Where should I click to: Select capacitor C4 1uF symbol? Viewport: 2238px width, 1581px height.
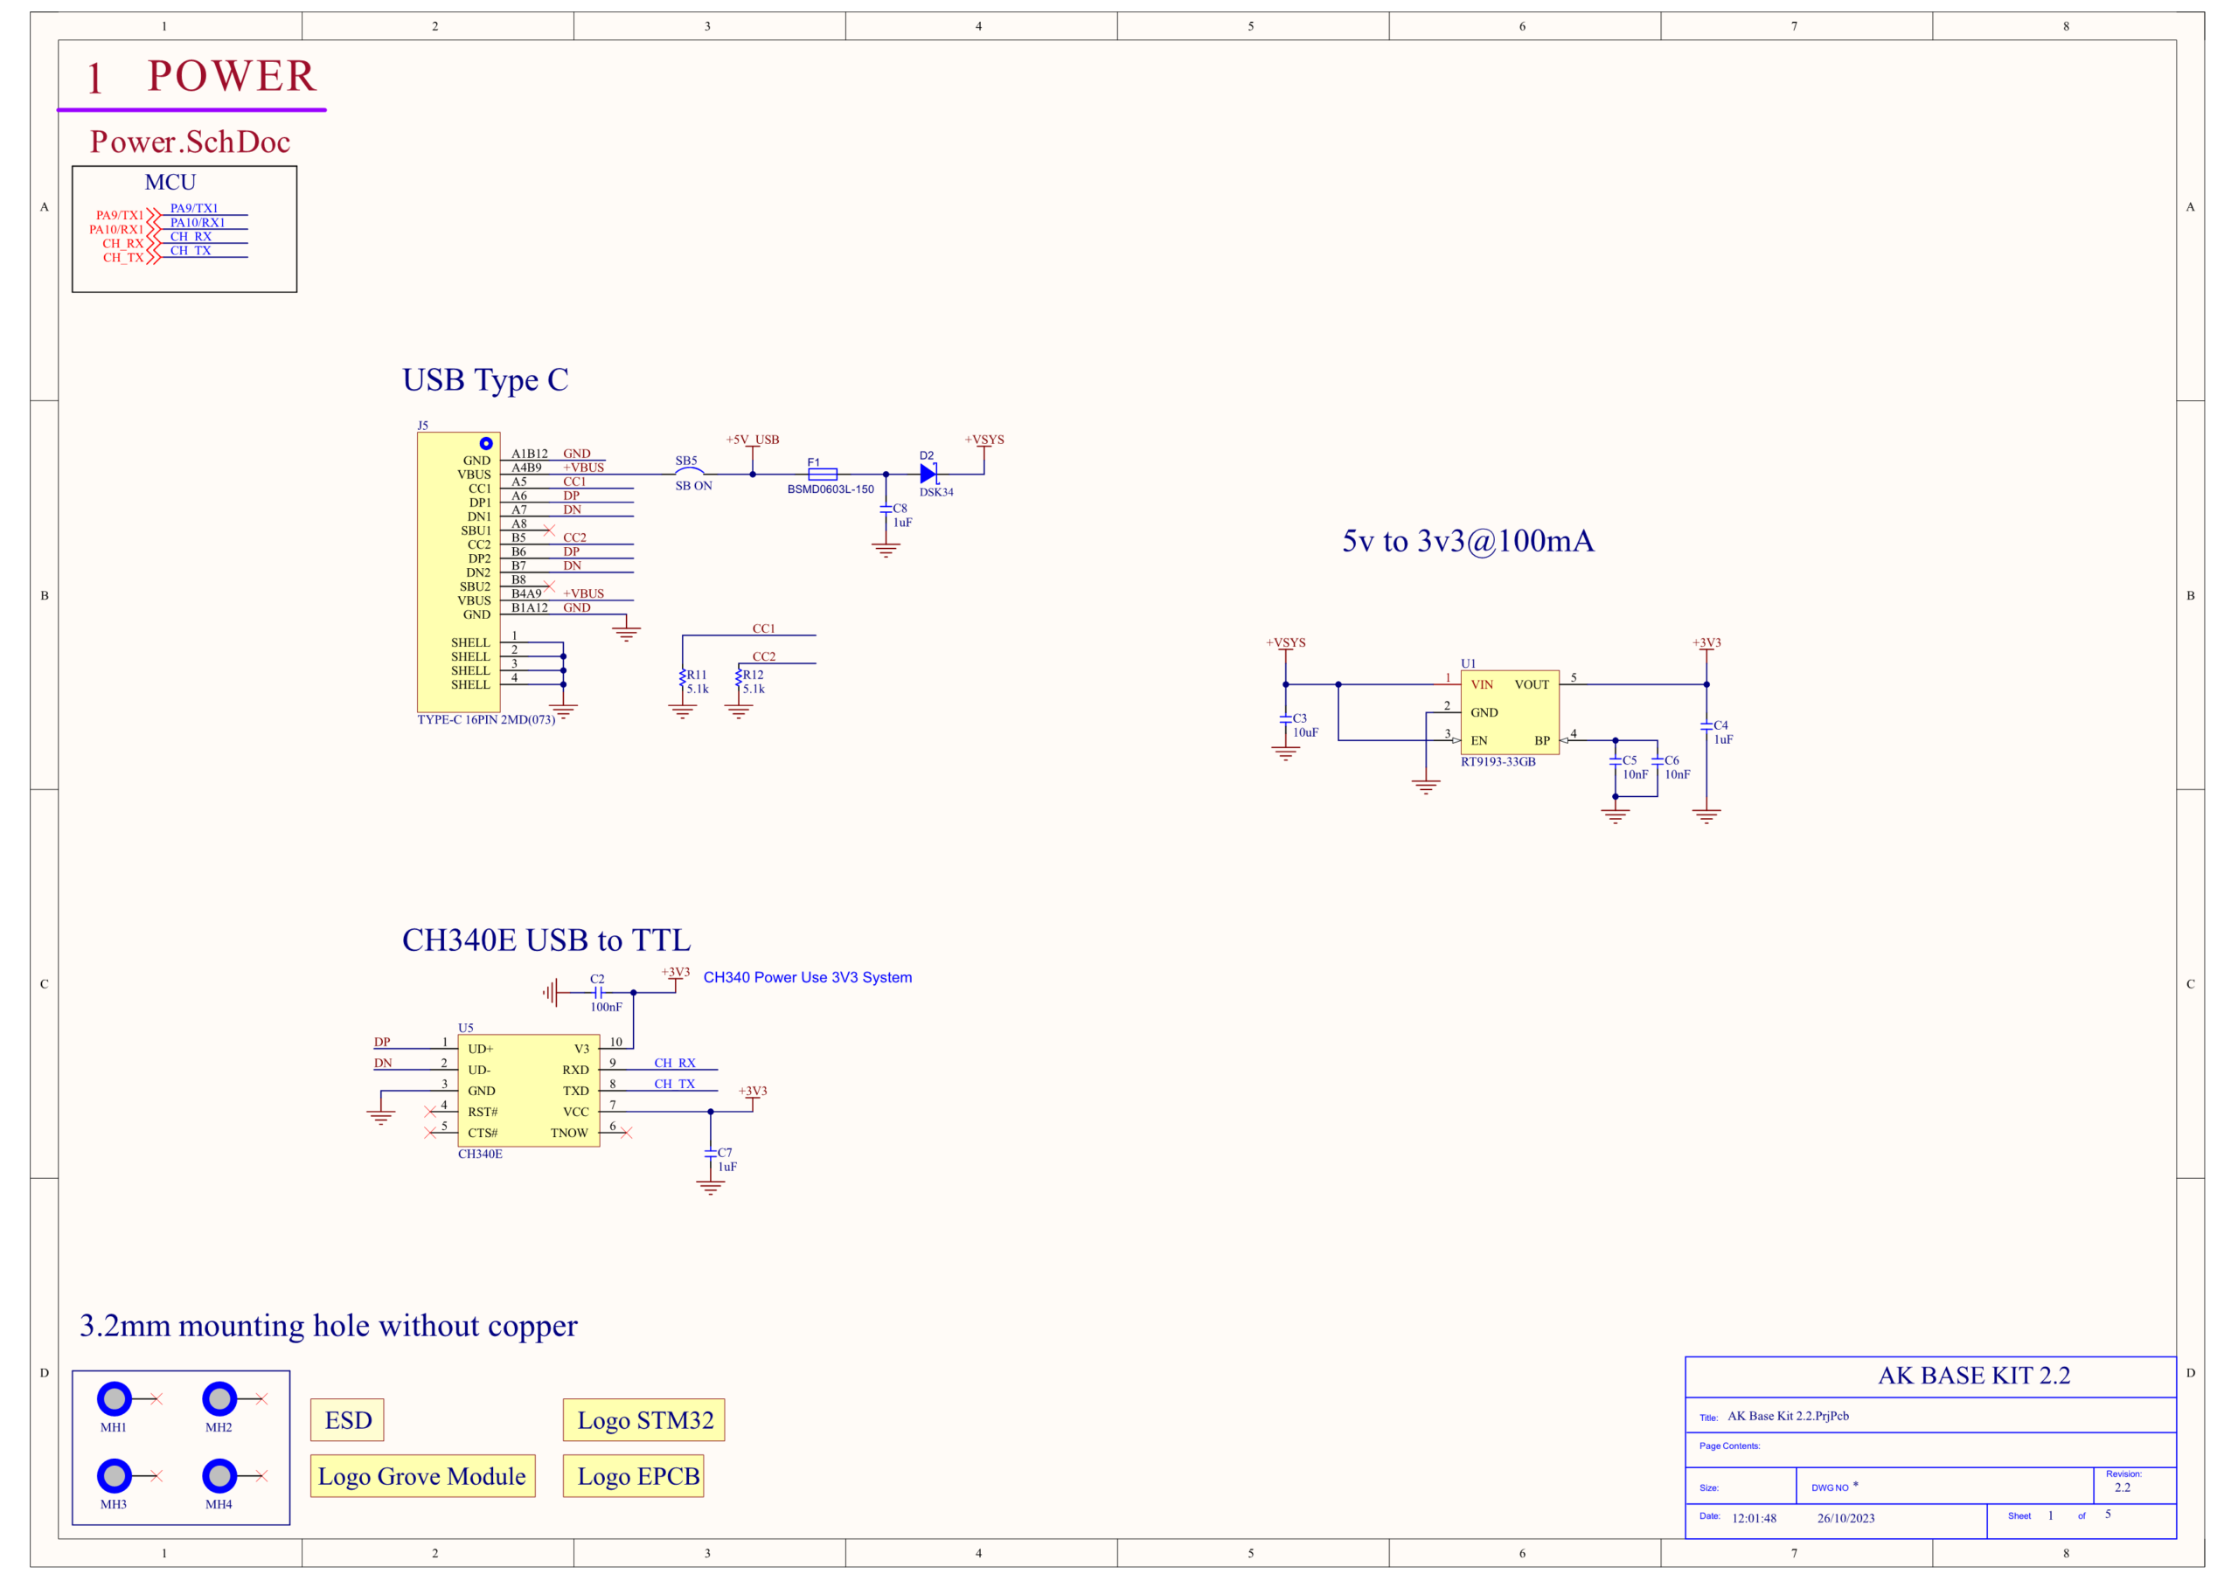(1706, 726)
